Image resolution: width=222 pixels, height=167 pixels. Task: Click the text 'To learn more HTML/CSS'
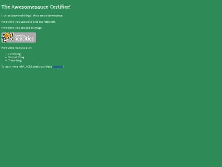tap(17, 67)
